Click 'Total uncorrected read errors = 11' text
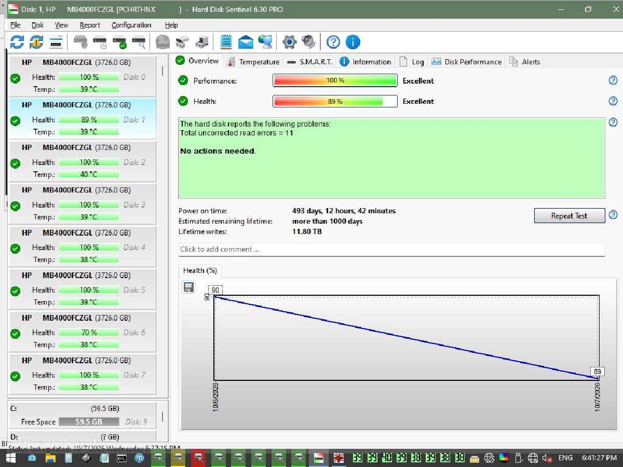Screen dimensions: 623x467 237,133
